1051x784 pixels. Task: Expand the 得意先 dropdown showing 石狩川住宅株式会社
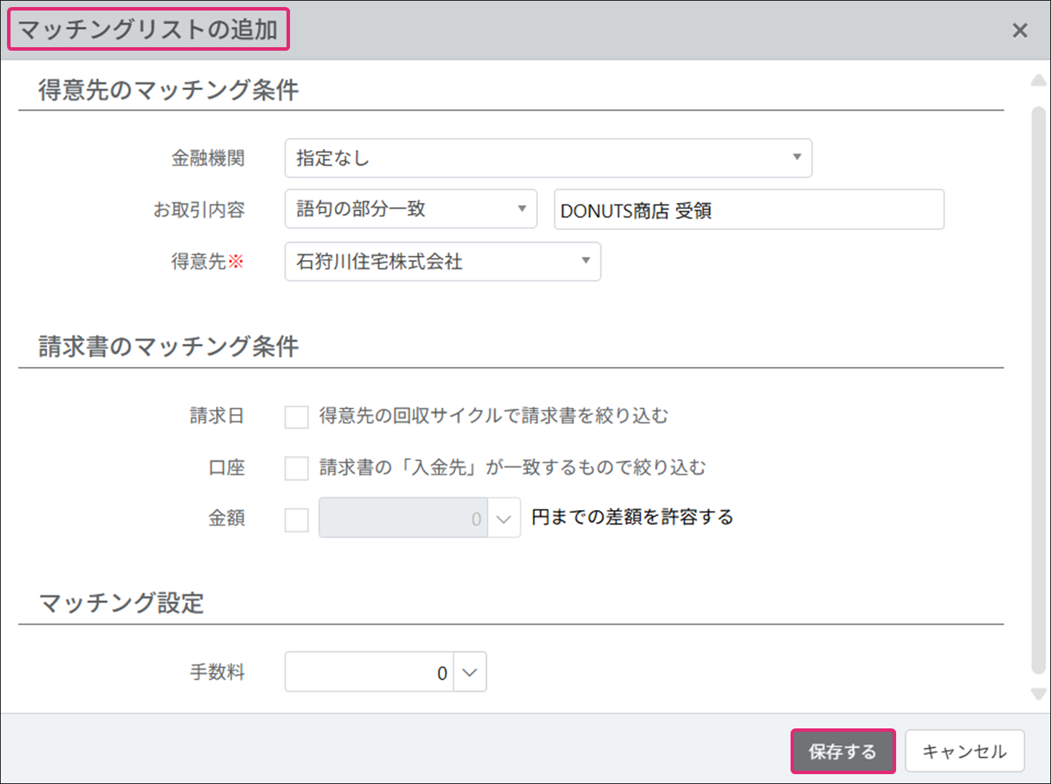click(x=442, y=261)
